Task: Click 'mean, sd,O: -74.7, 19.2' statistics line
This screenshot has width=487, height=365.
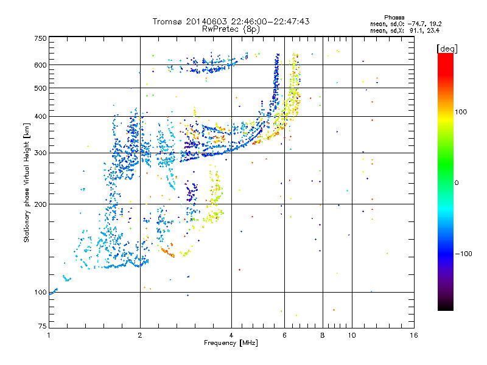Action: [x=406, y=24]
